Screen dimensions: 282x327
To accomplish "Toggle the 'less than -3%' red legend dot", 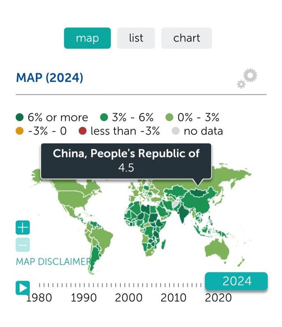I will [x=82, y=131].
